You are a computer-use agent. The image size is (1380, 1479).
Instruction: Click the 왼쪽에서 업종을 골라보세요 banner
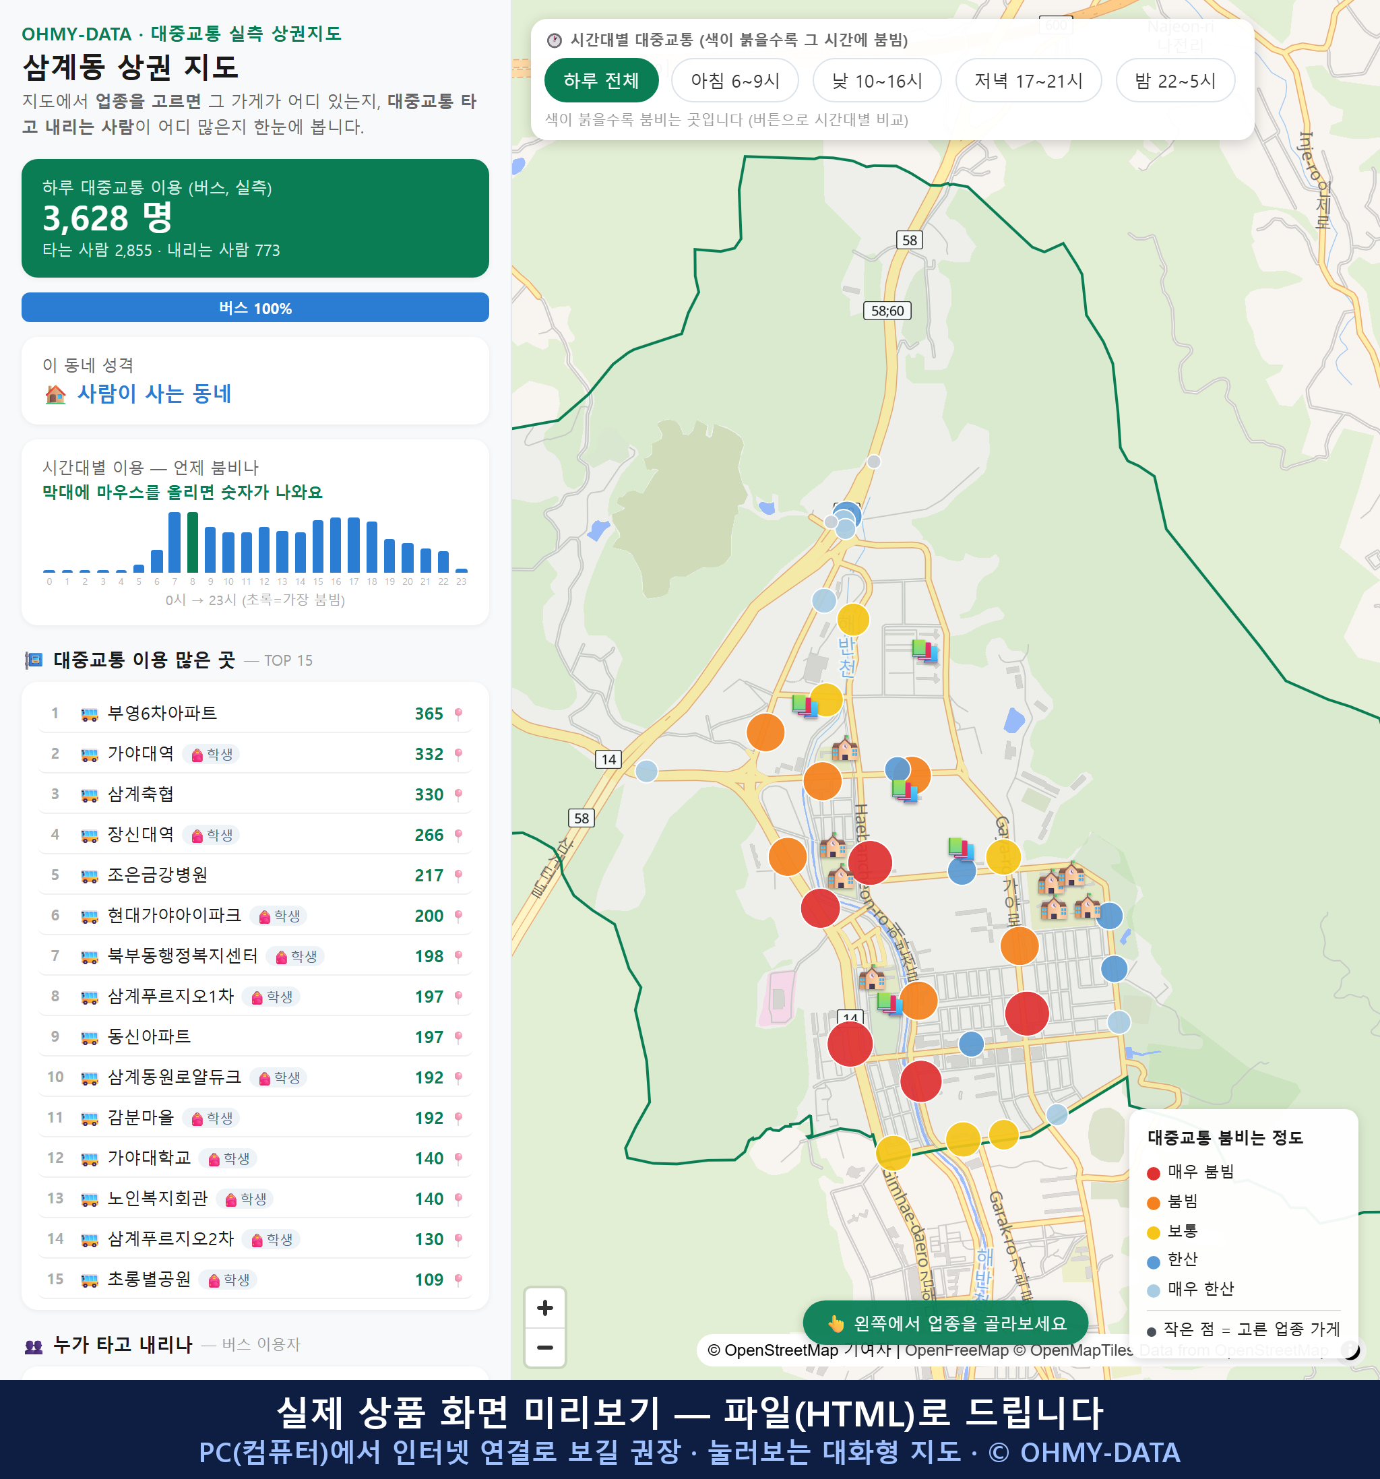945,1323
